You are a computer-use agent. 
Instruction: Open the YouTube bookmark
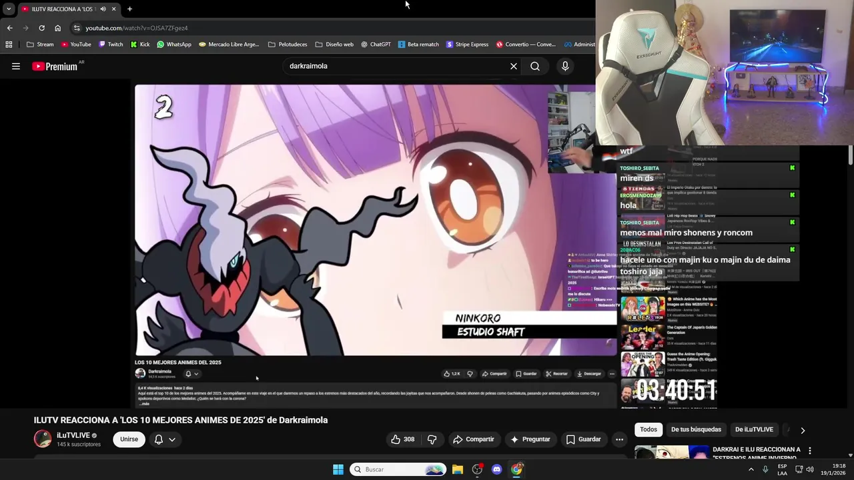click(76, 45)
